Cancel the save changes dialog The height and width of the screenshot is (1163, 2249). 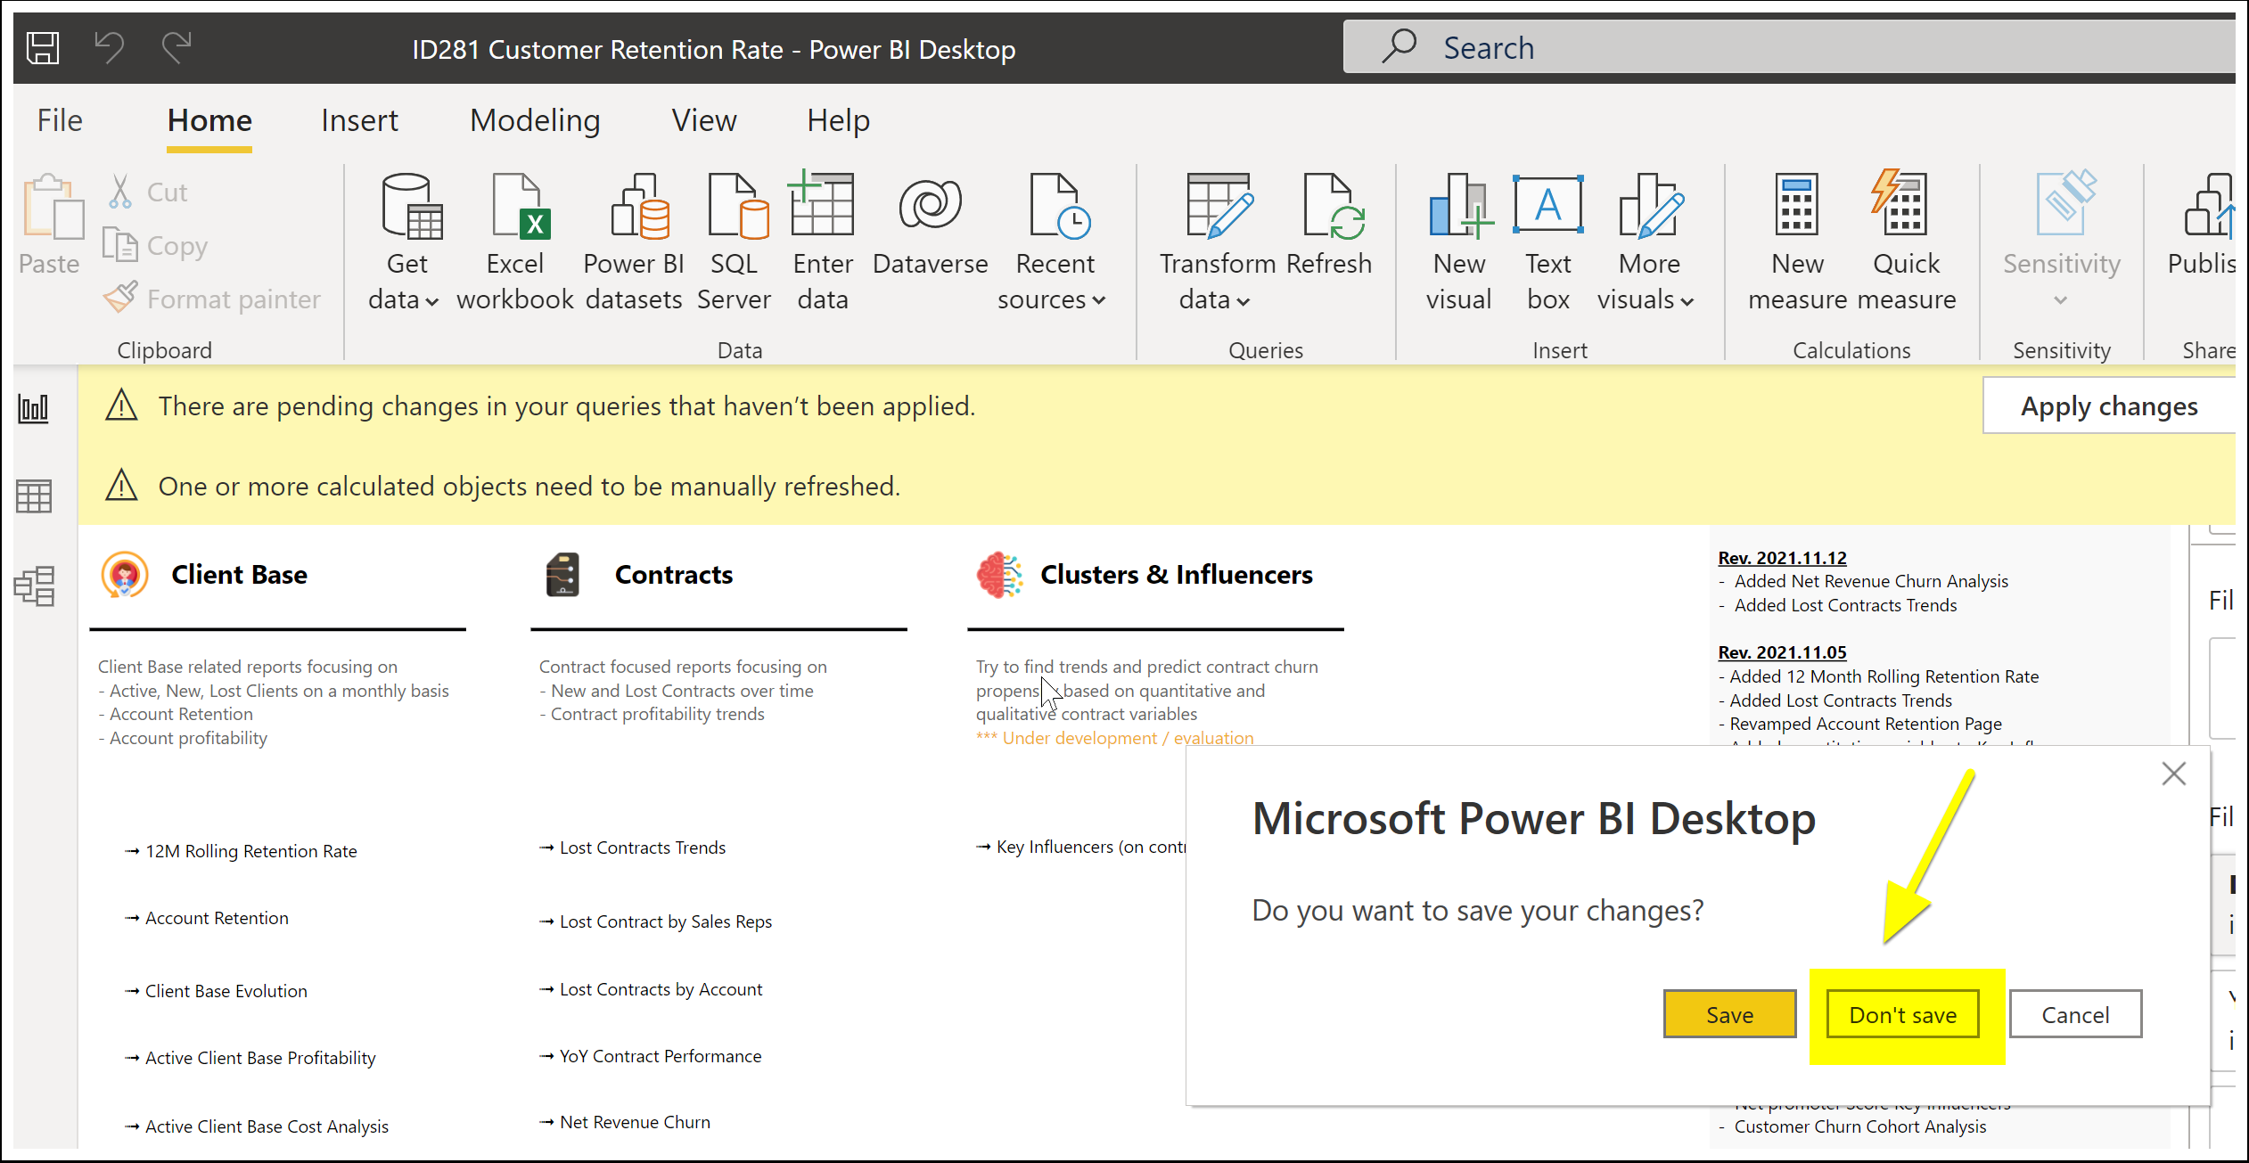(x=2075, y=1014)
